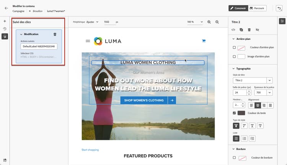Delete the Titre 2 element
This screenshot has width=287, height=165.
(x=249, y=30)
